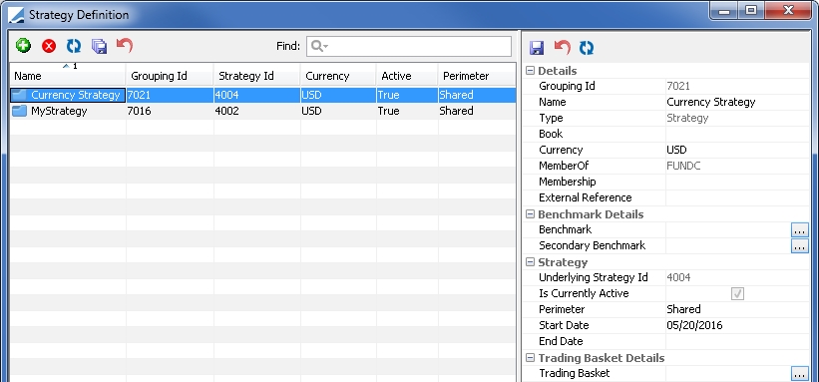This screenshot has height=382, width=819.
Task: Collapse the Details section
Action: click(x=530, y=71)
